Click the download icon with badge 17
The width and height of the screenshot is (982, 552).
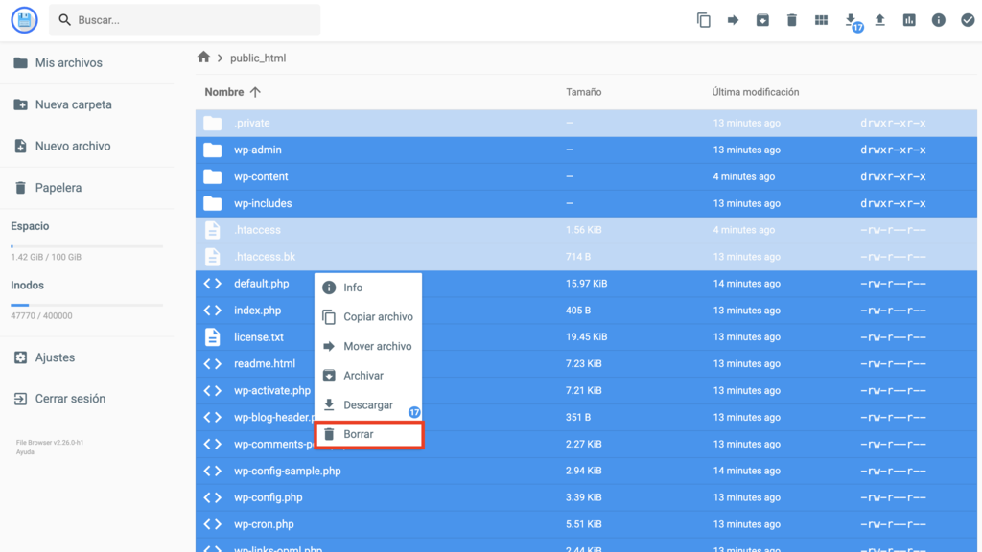point(851,20)
